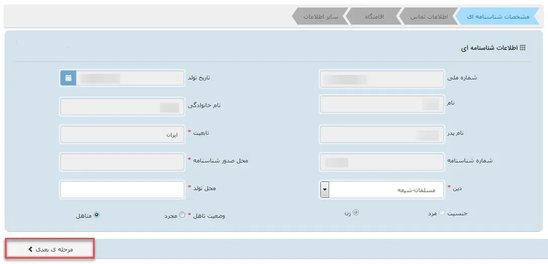Select the شماره شناسنامه field
Viewport: 548px width, 264px height.
(382, 162)
